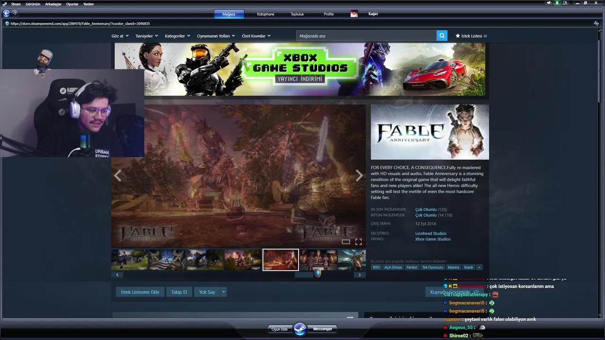Click the Yok Say button
This screenshot has height=340, width=605.
pos(207,292)
